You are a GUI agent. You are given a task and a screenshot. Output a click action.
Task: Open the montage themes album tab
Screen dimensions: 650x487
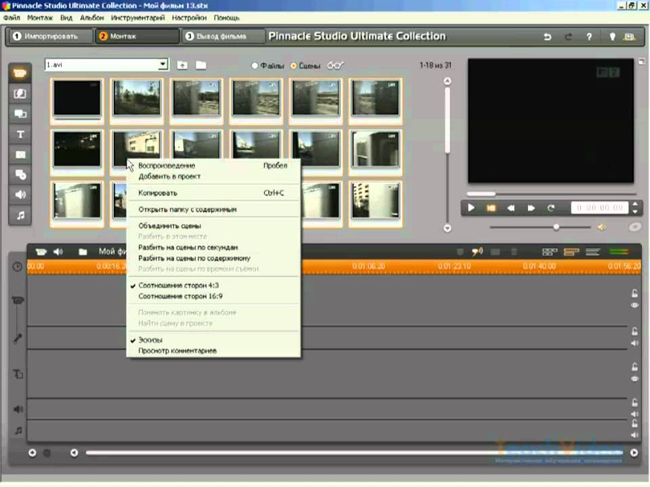20,114
